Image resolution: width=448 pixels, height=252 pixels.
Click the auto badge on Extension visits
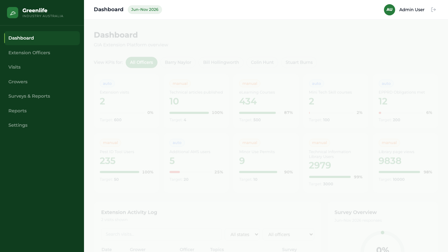pos(107,84)
